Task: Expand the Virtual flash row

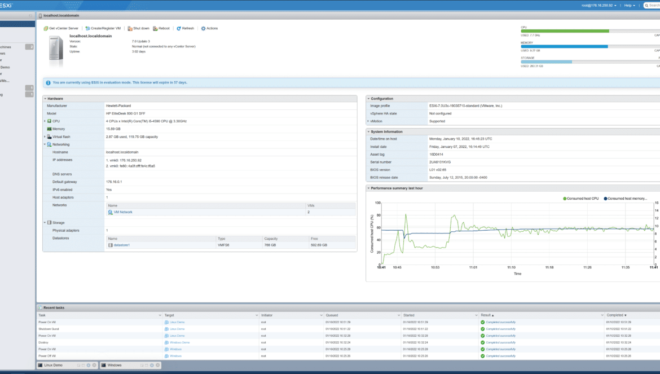Action: [45, 137]
